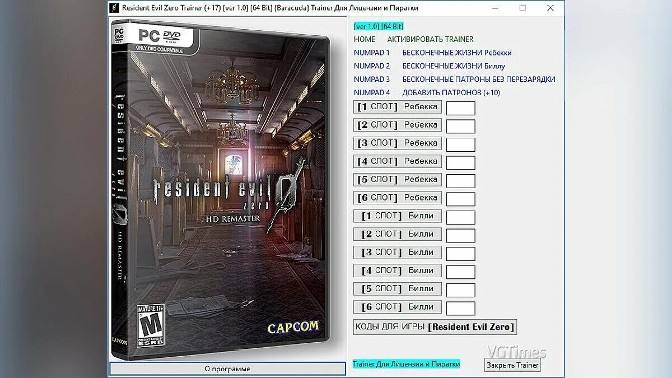672x378 pixels.
Task: Focus the input field for Ребекка slot 4
Action: [461, 163]
